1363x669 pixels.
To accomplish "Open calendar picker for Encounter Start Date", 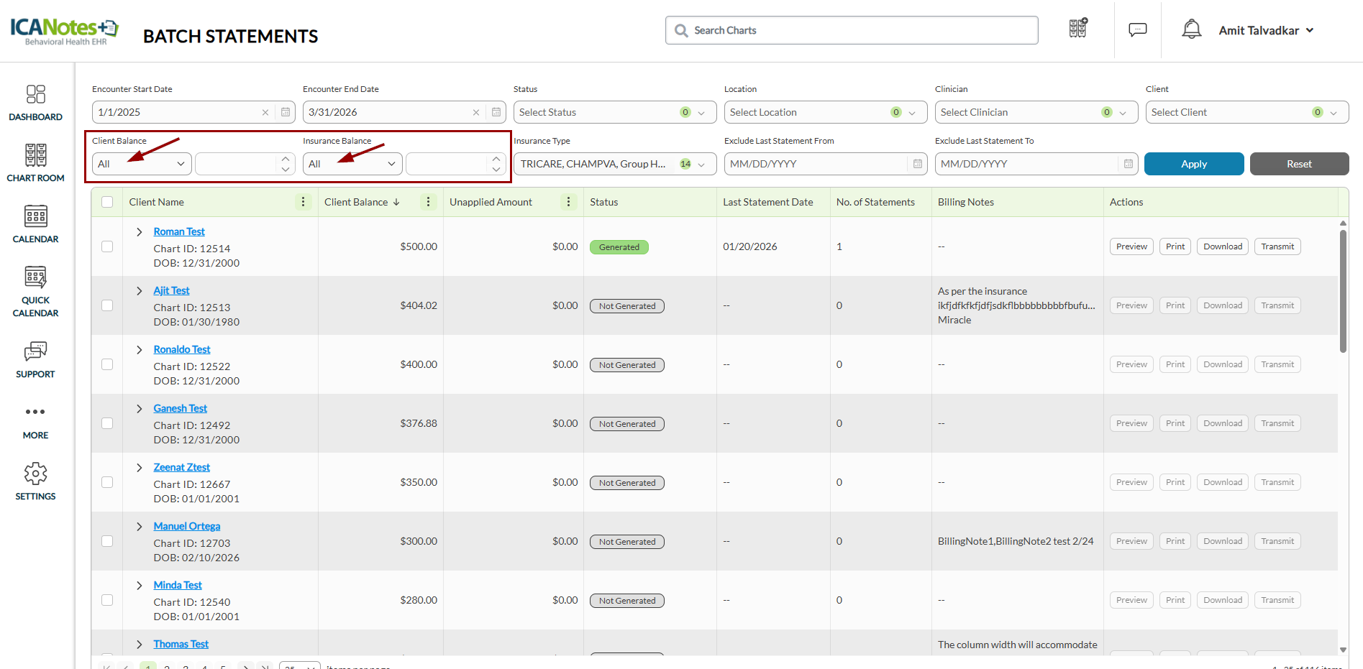I will point(286,112).
